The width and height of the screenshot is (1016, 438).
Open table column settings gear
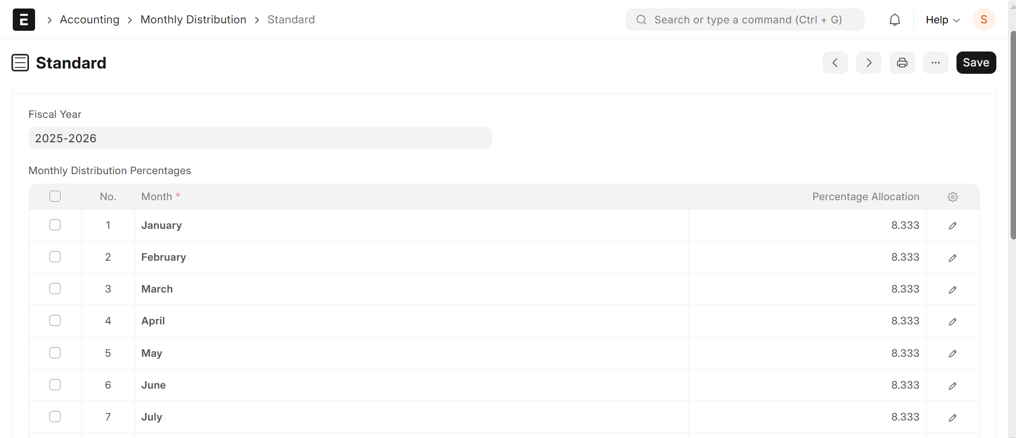point(953,197)
